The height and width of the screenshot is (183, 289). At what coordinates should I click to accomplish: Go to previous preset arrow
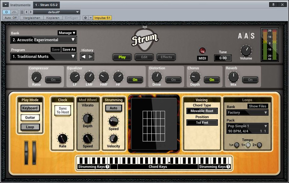(x=26, y=12)
